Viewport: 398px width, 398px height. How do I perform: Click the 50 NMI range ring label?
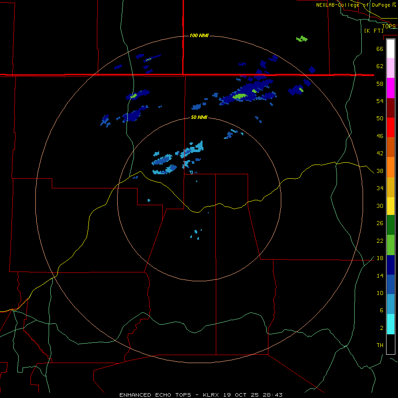coord(199,117)
